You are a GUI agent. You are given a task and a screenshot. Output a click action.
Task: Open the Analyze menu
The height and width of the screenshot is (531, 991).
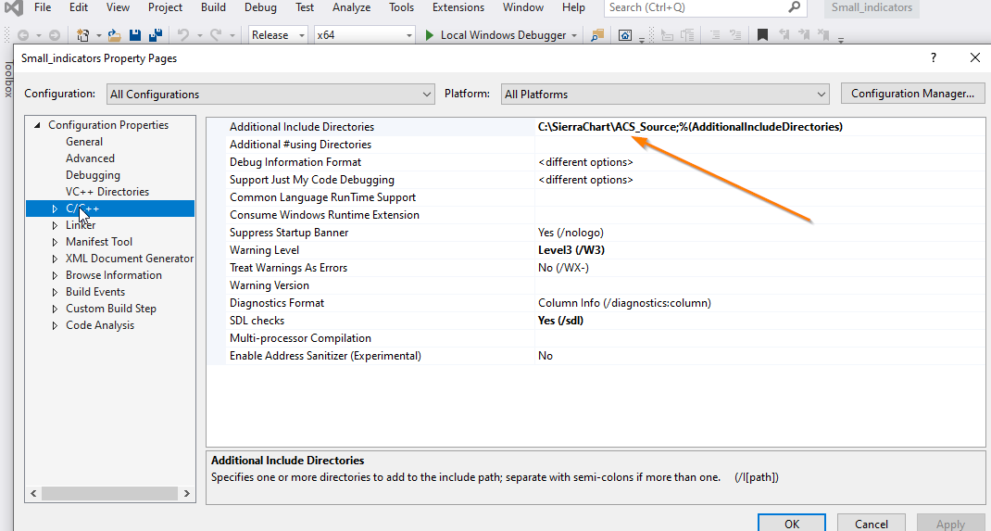pyautogui.click(x=351, y=7)
